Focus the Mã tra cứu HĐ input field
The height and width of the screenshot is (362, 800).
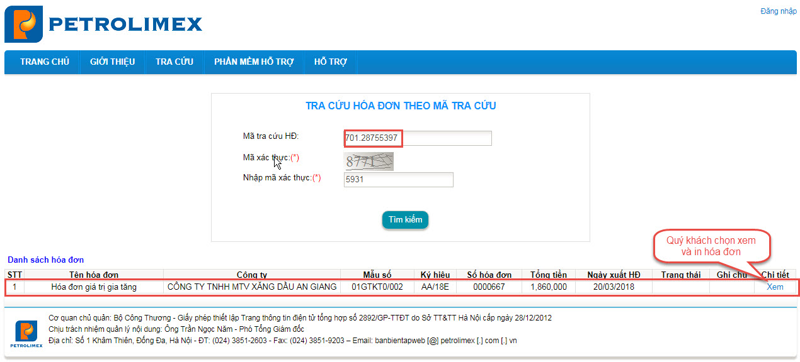(418, 138)
